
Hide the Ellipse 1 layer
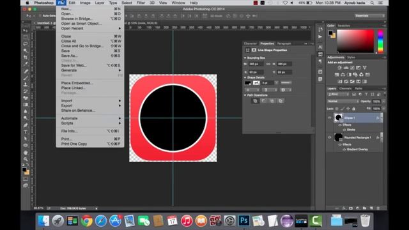[x=330, y=118]
